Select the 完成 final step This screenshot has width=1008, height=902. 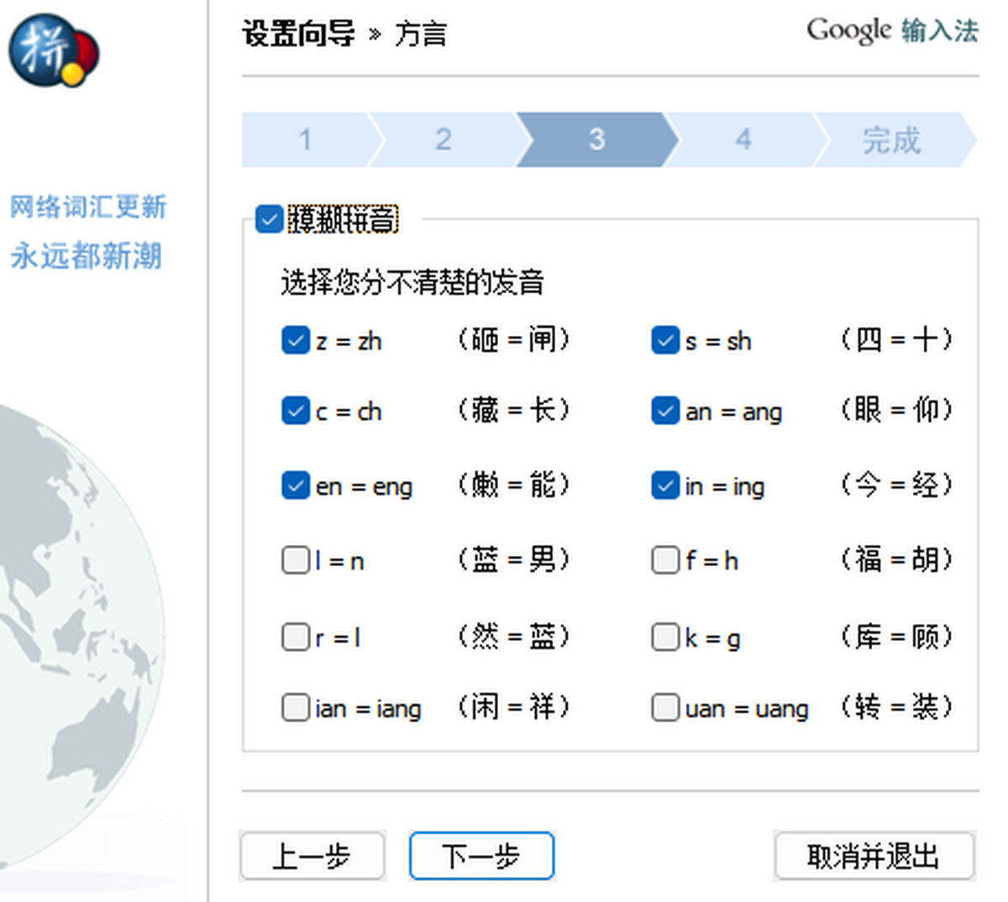point(892,139)
